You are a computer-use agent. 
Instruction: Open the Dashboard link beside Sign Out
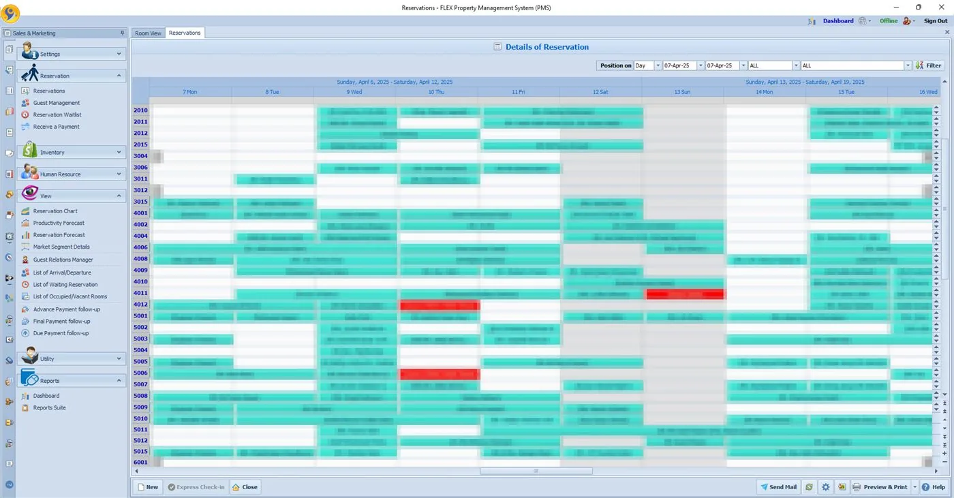pos(838,21)
